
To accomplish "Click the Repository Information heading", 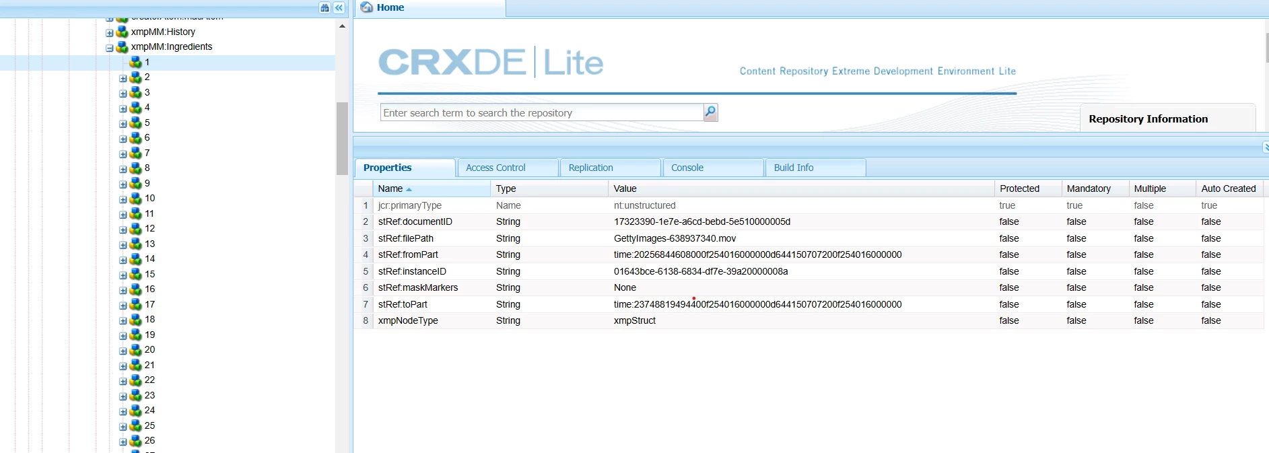I will pos(1148,119).
